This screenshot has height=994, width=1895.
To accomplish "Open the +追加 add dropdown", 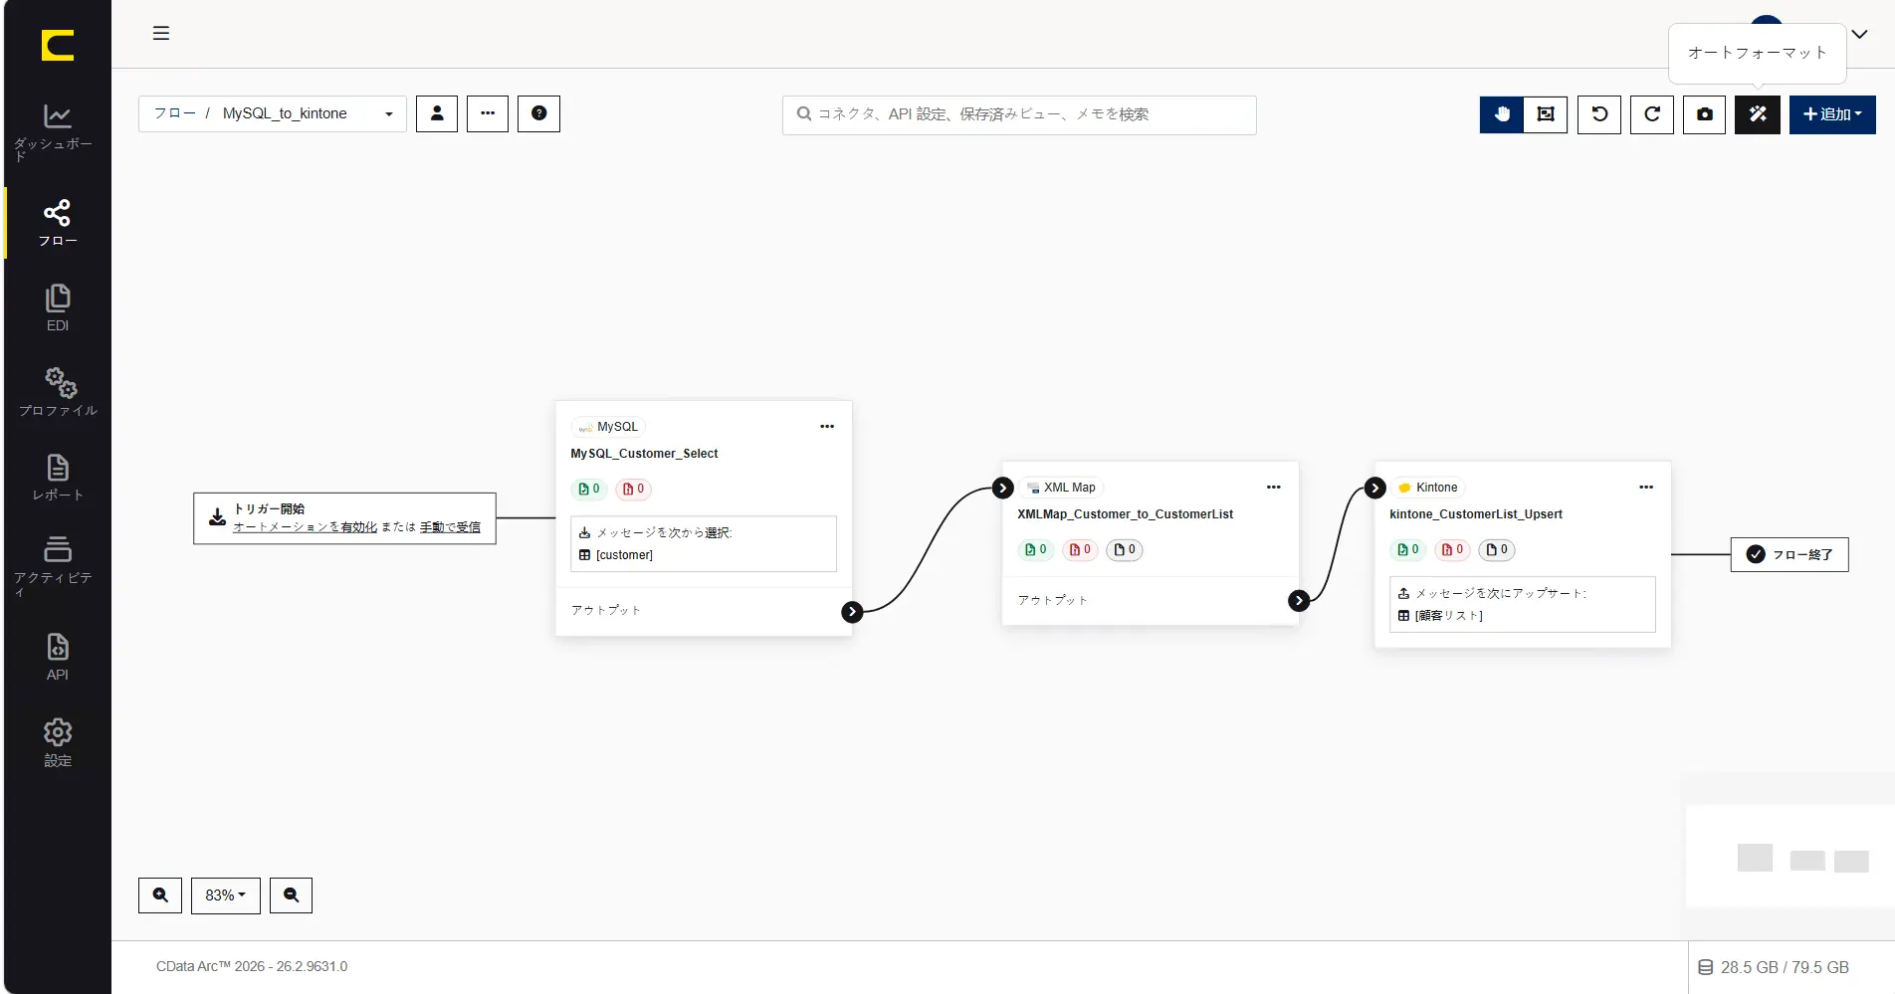I will point(1832,114).
